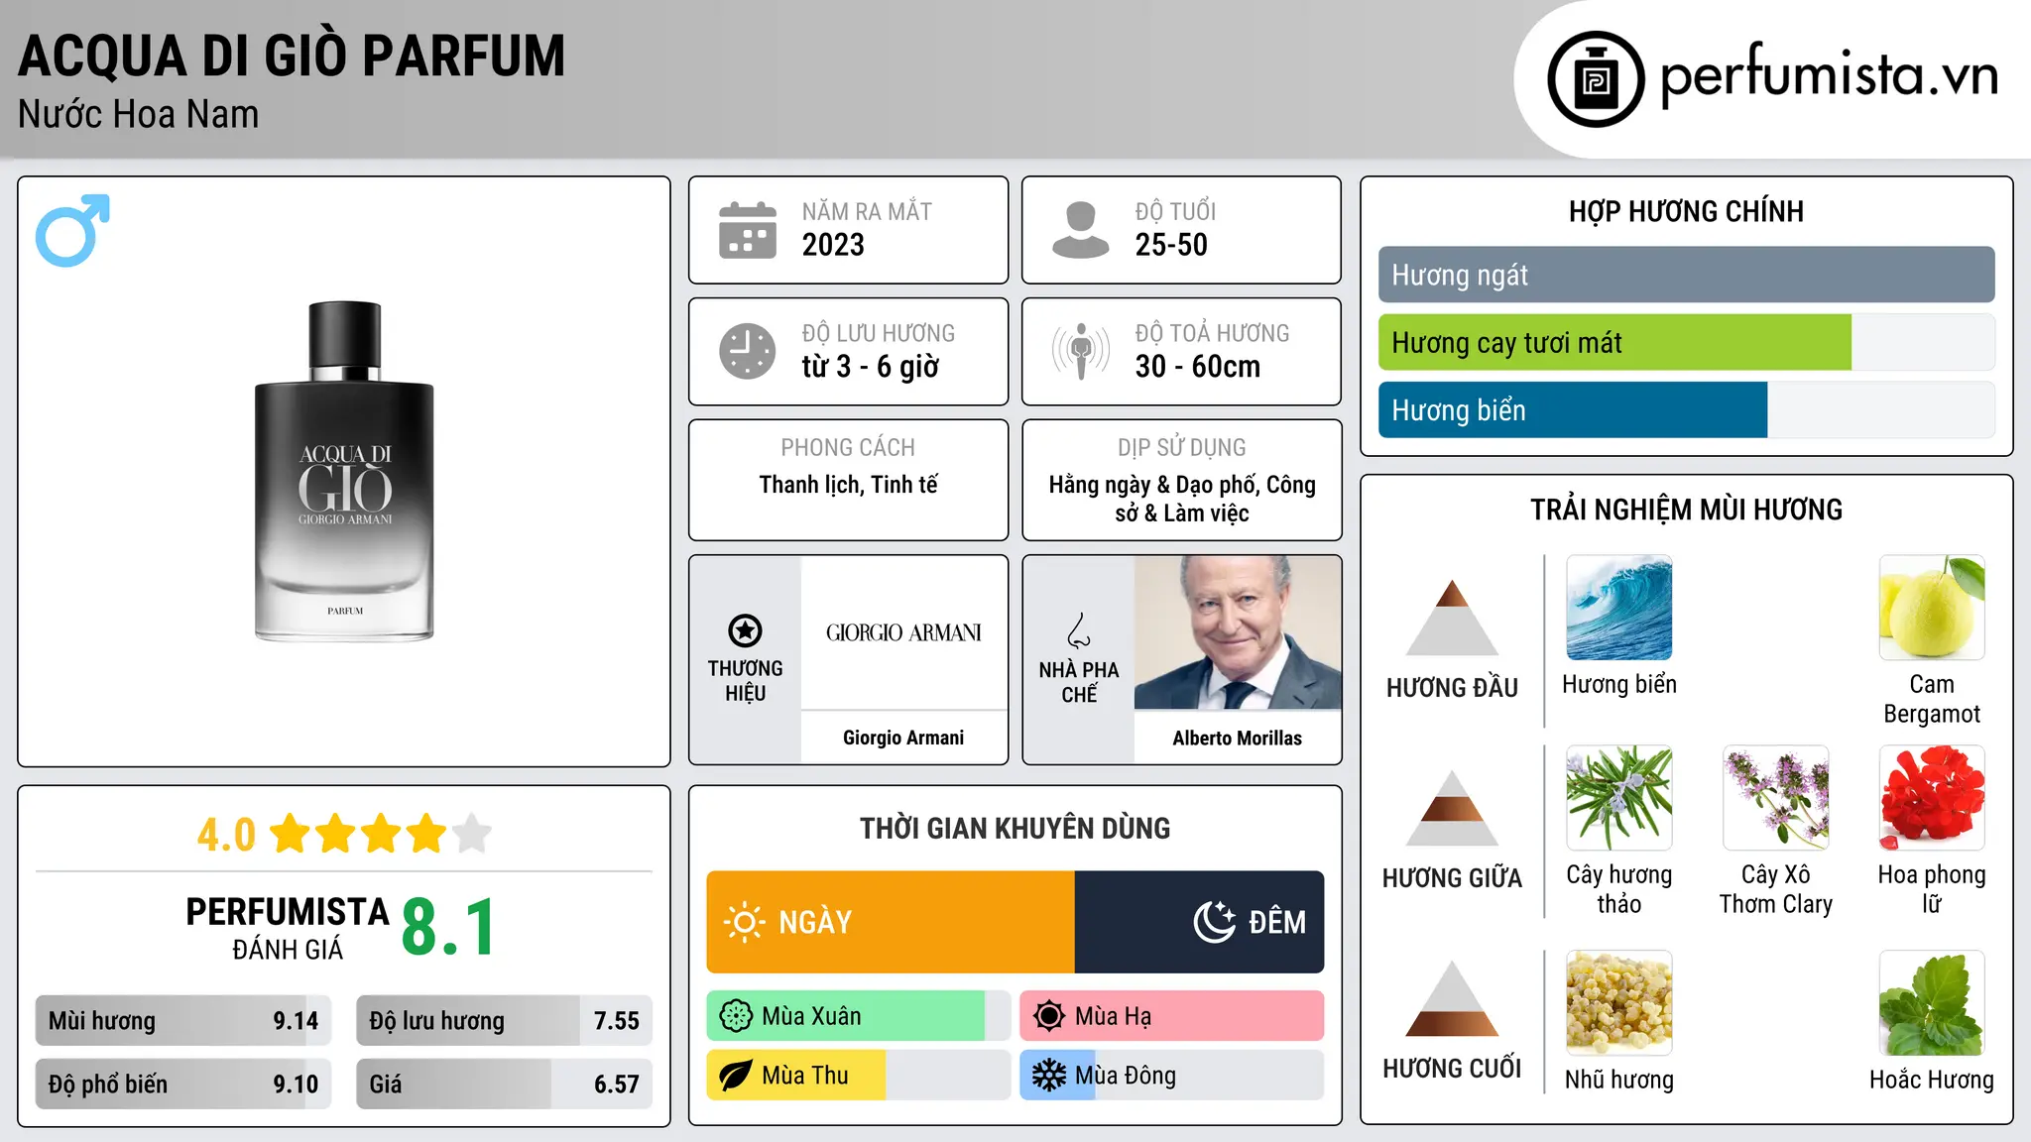Image resolution: width=2031 pixels, height=1142 pixels.
Task: Click the Hương cay tươi mát accord bar
Action: pyautogui.click(x=1686, y=342)
